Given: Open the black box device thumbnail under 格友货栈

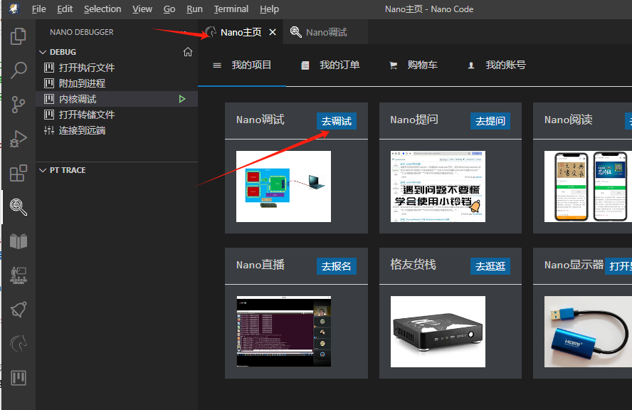Looking at the screenshot, I should [x=438, y=332].
